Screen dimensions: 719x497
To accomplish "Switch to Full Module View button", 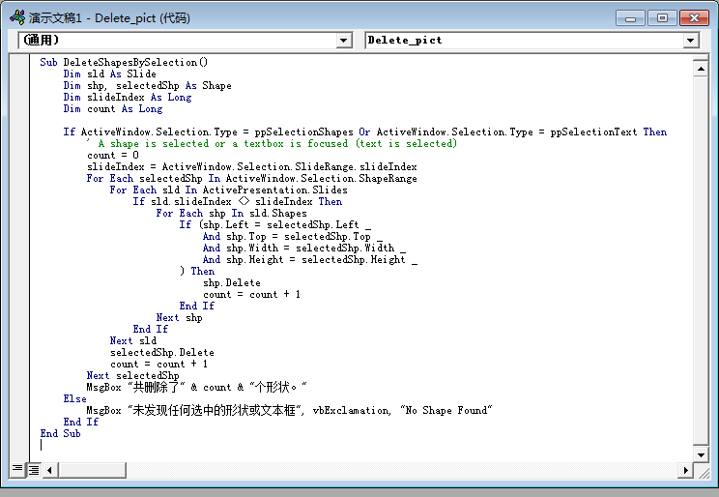I will (x=34, y=470).
